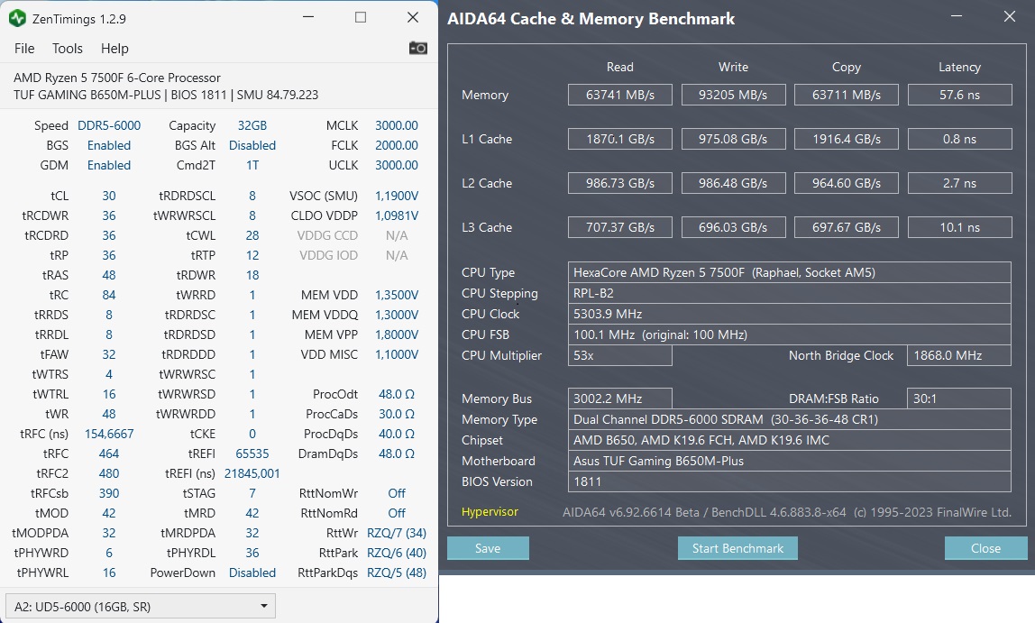Click the Save button in AIDA64

(x=488, y=548)
